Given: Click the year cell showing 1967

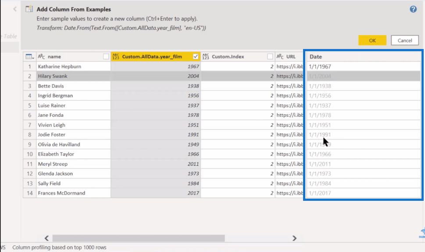Looking at the screenshot, I should pos(156,66).
